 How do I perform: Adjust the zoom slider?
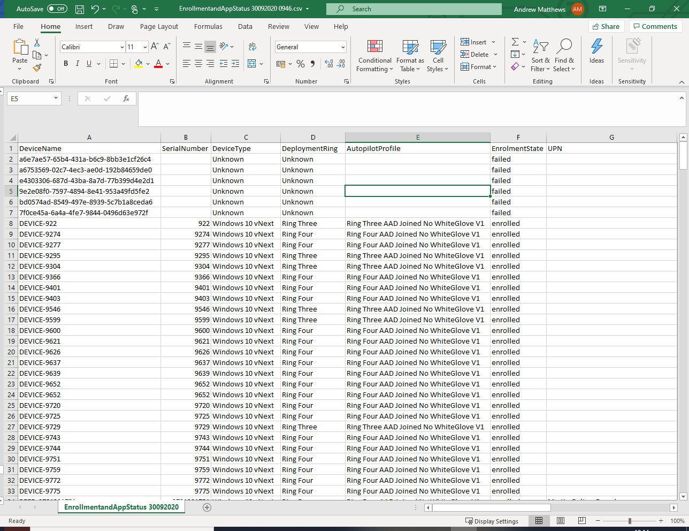click(x=630, y=521)
